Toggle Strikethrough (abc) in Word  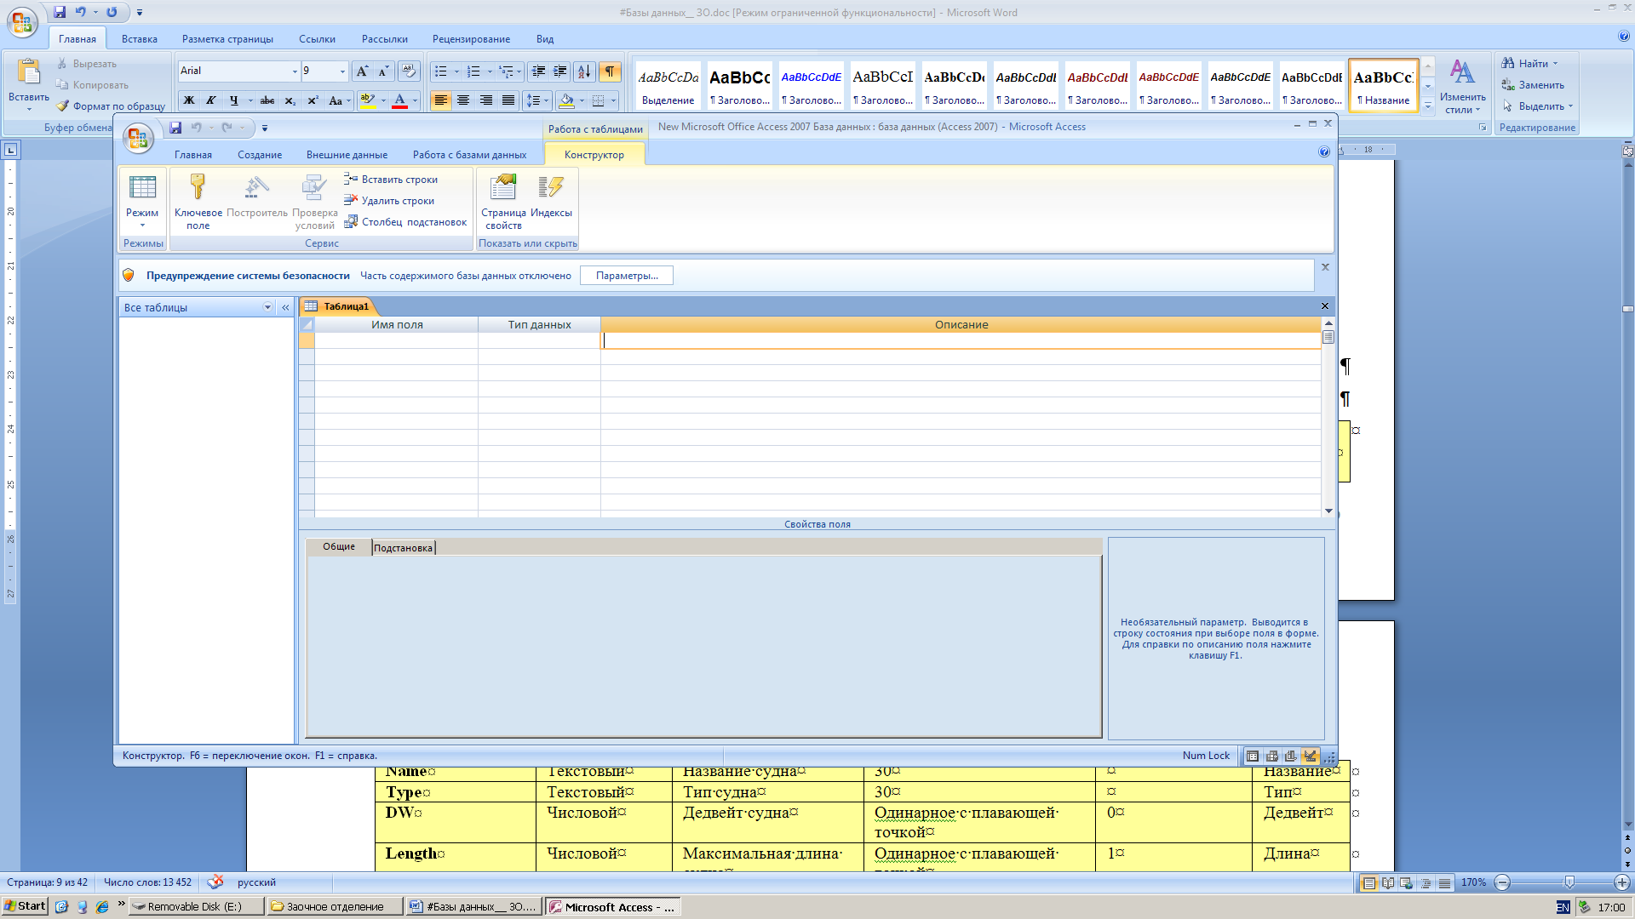[267, 100]
